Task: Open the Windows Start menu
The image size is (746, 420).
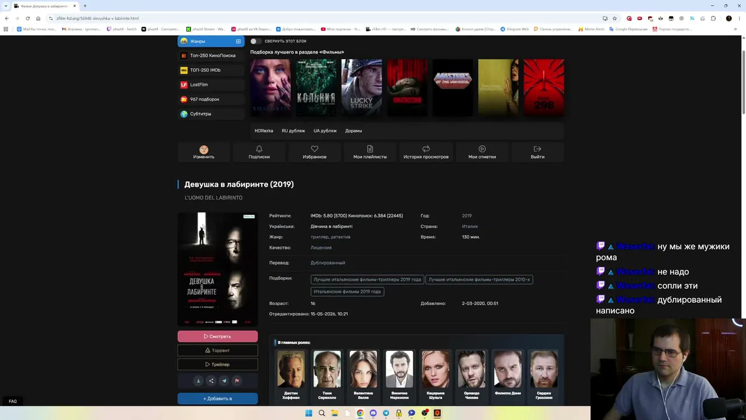Action: click(x=309, y=414)
